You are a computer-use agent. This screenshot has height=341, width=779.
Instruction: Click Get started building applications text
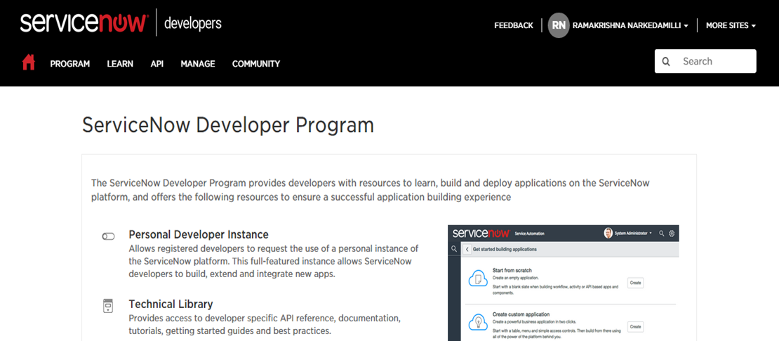coord(505,249)
